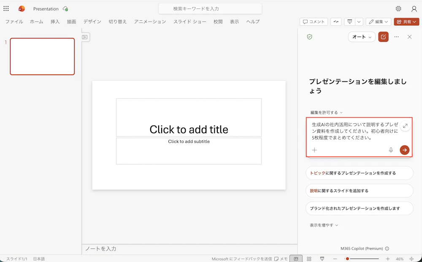Click Microsoft にフィードバックを送信 link

(x=241, y=259)
